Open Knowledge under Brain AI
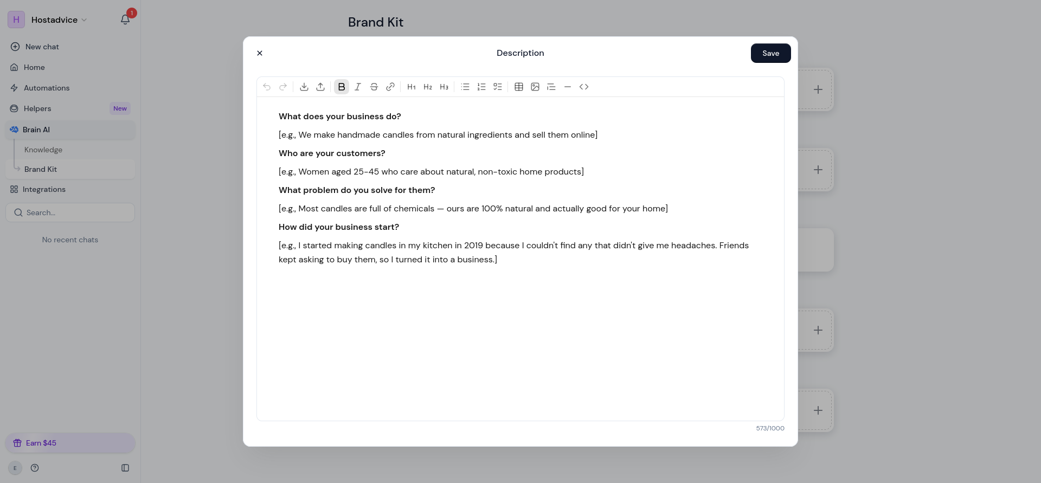Viewport: 1041px width, 483px height. point(43,150)
